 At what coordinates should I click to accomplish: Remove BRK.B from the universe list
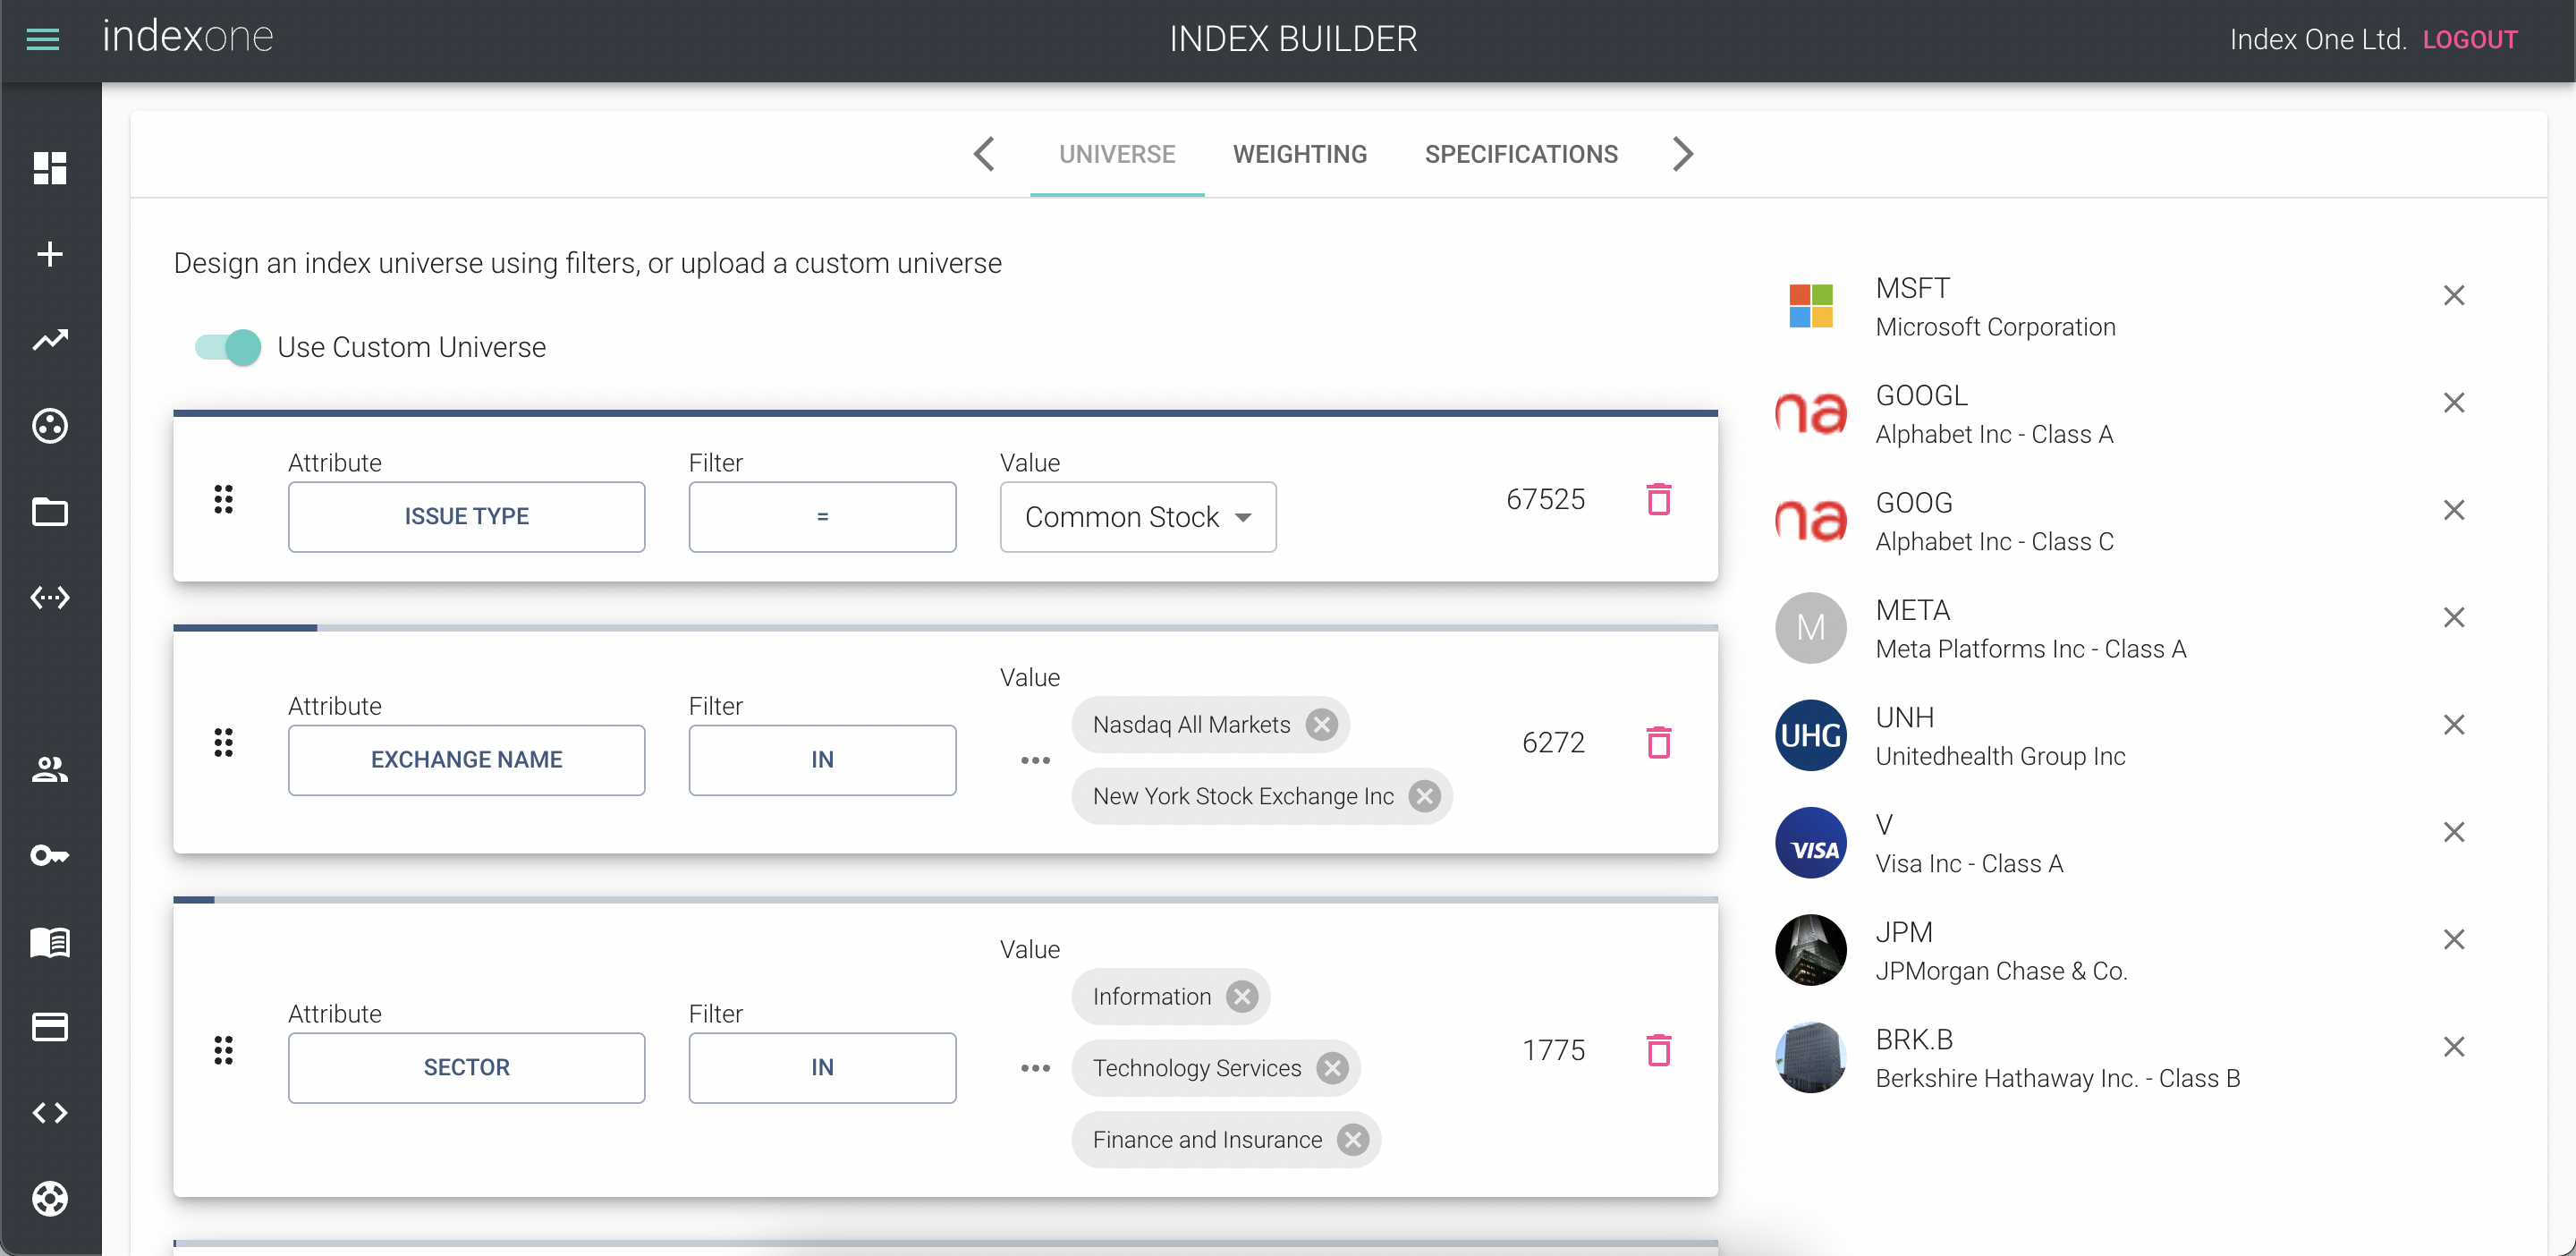pyautogui.click(x=2454, y=1046)
